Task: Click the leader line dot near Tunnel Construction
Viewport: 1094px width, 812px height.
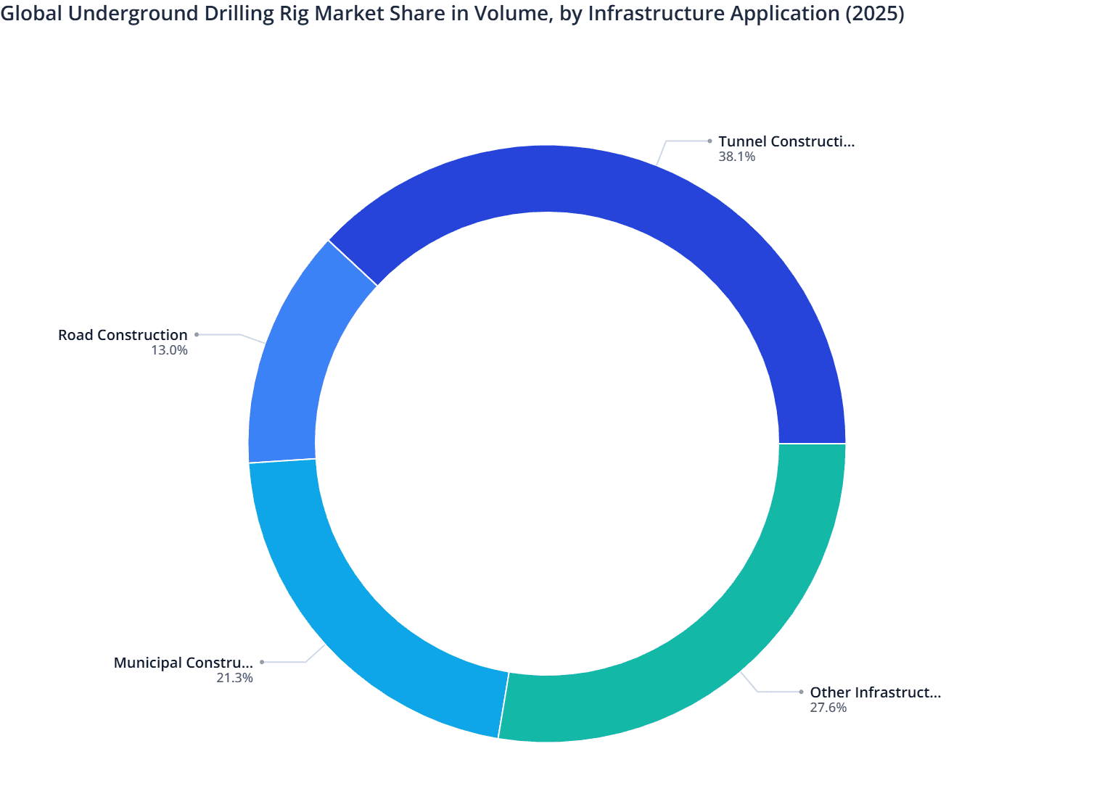Action: pyautogui.click(x=709, y=141)
